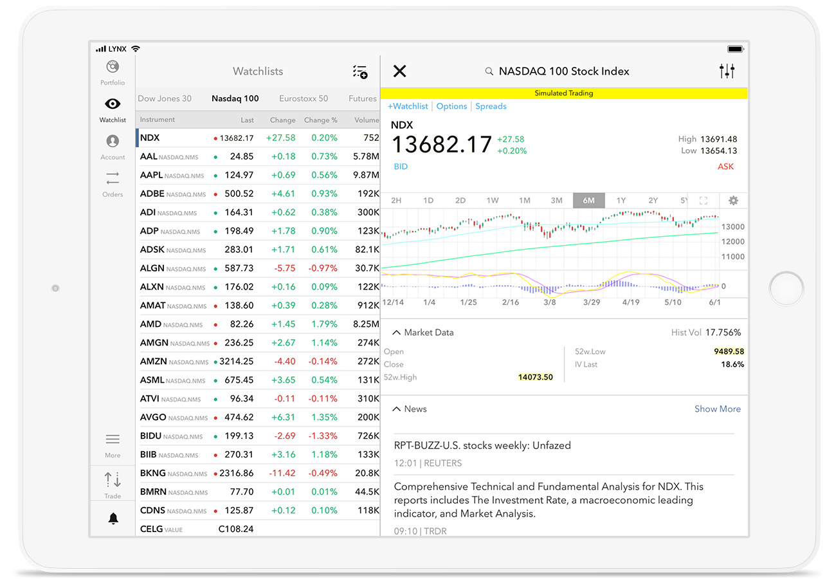Open the Spreads link

click(x=491, y=106)
